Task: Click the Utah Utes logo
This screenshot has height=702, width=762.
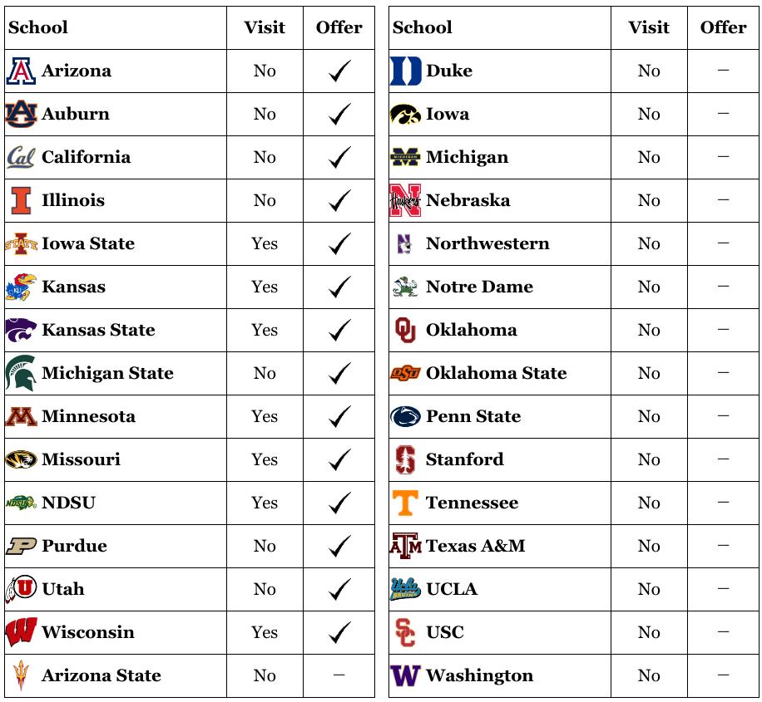Action: [22, 590]
